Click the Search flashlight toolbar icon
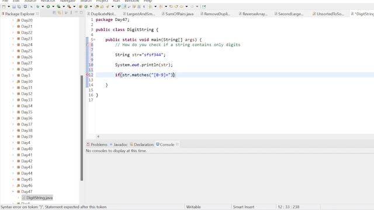374x210 pixels. tap(108, 6)
